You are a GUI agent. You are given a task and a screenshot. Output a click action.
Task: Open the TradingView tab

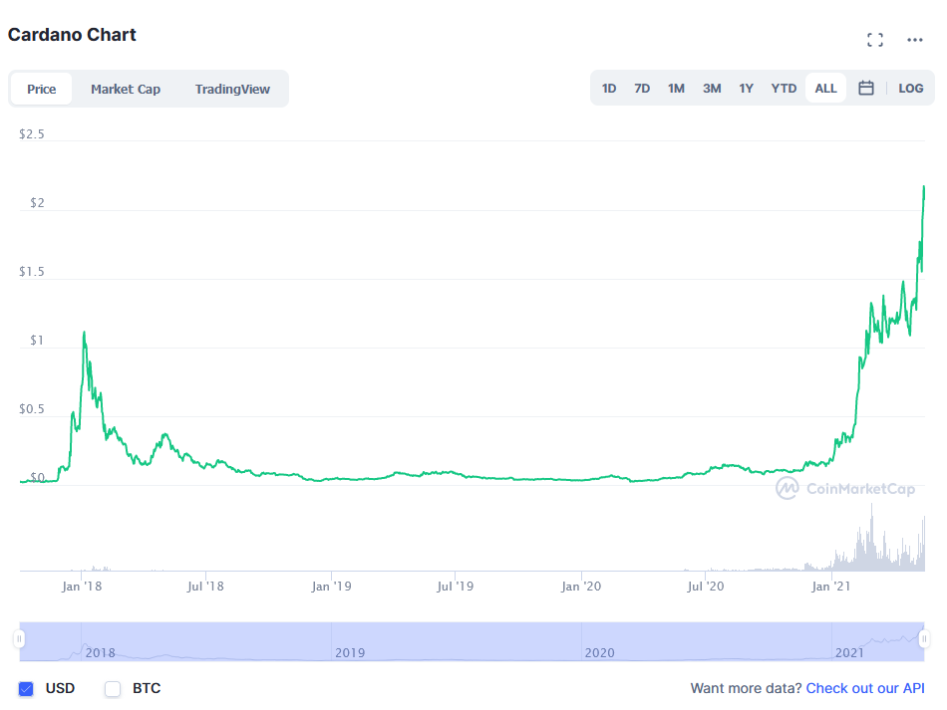[232, 89]
